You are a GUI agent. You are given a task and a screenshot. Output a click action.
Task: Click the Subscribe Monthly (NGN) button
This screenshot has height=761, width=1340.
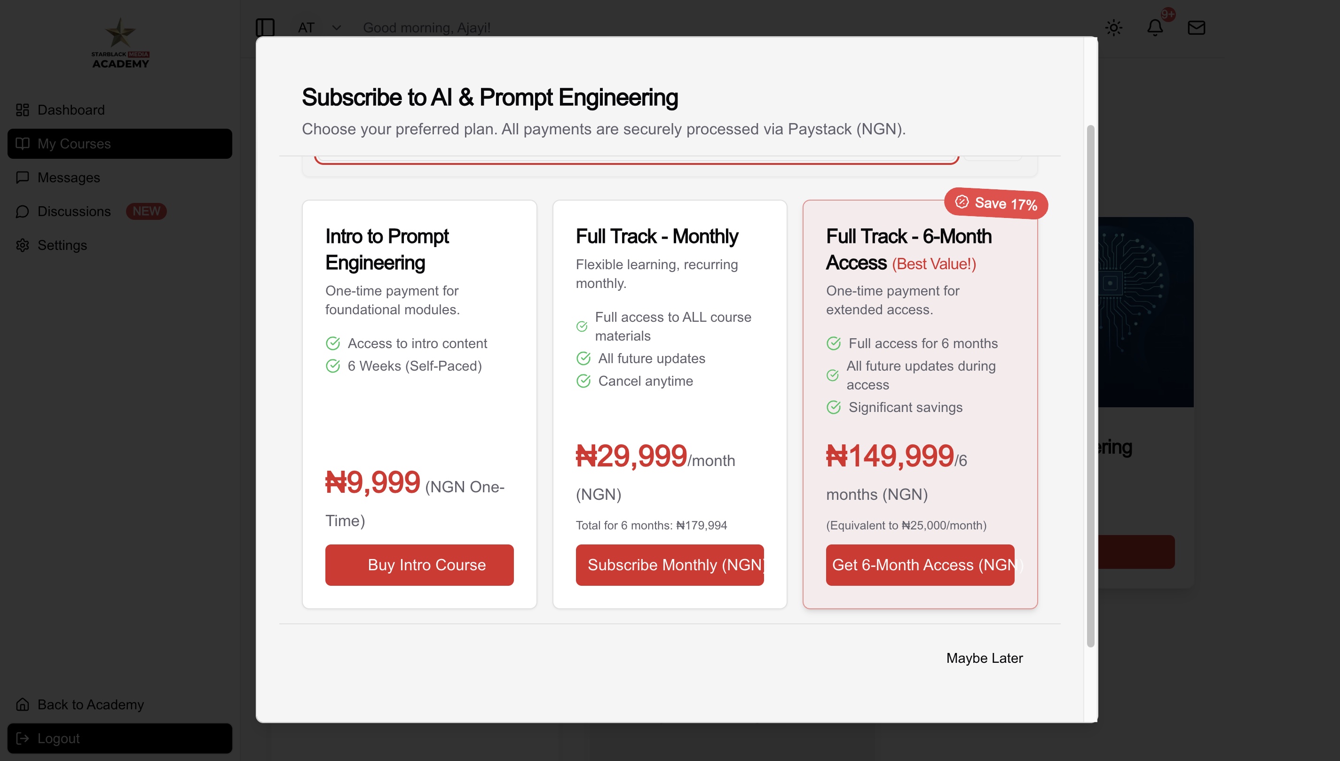[x=670, y=565]
